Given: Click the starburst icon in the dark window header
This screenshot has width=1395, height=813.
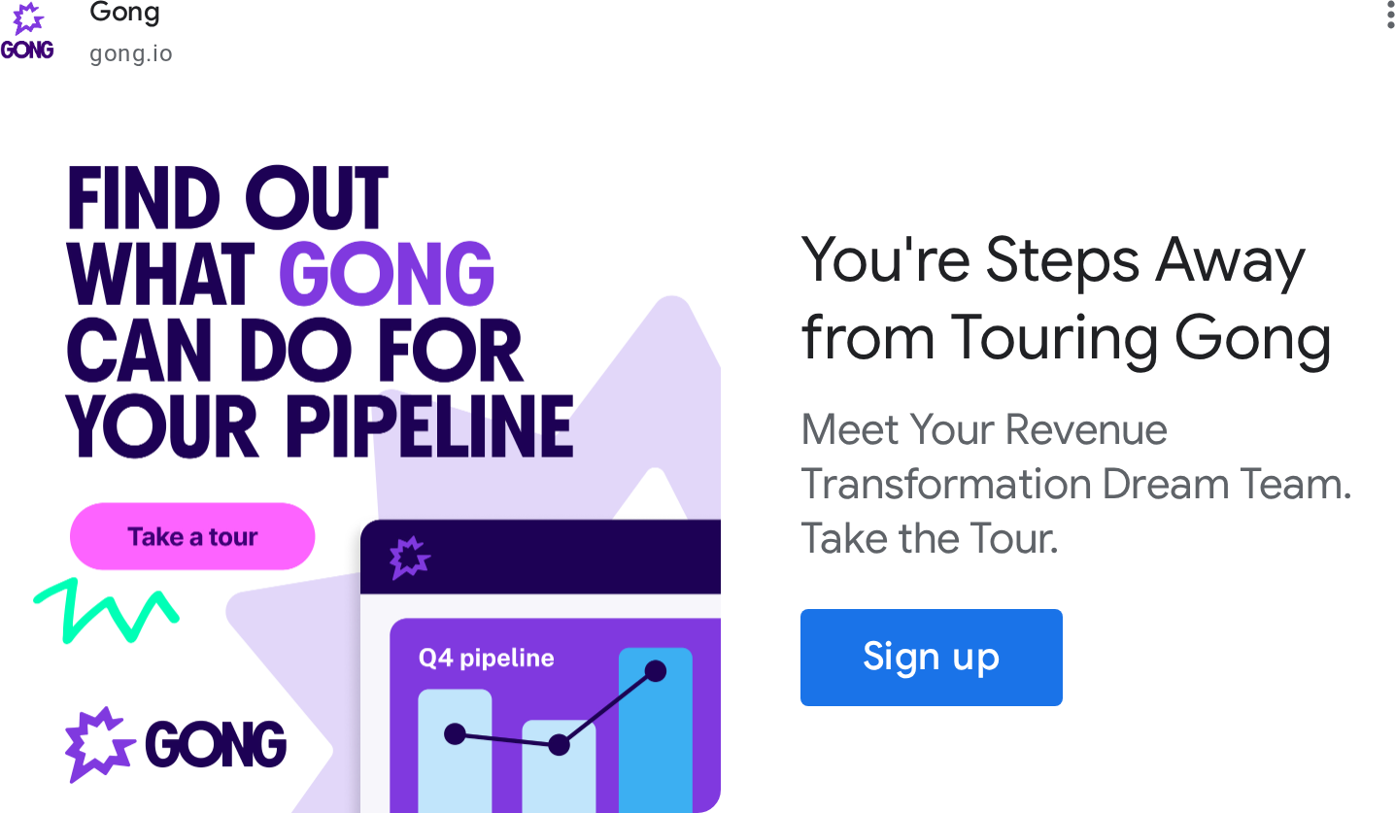Looking at the screenshot, I should pyautogui.click(x=409, y=558).
